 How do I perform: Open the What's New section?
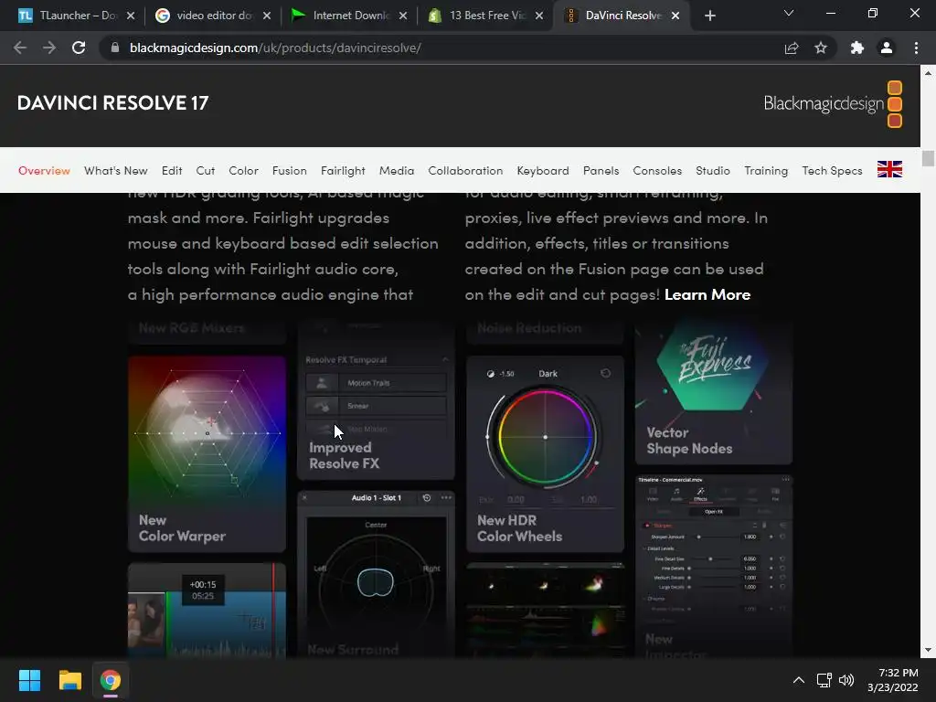tap(116, 171)
